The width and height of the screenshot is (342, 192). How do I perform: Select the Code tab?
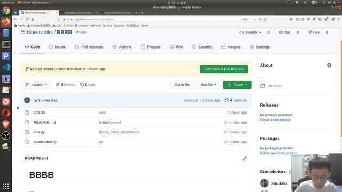[x=32, y=47]
